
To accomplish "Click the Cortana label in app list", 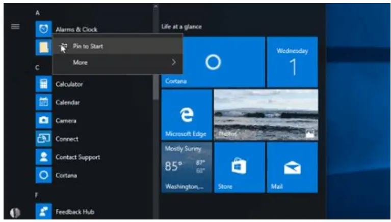I will coord(66,175).
